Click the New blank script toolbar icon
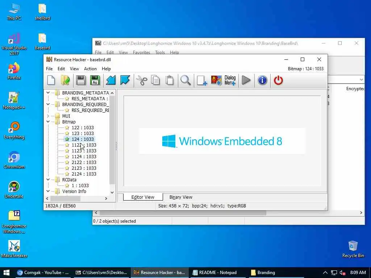371x278 pixels. point(51,80)
